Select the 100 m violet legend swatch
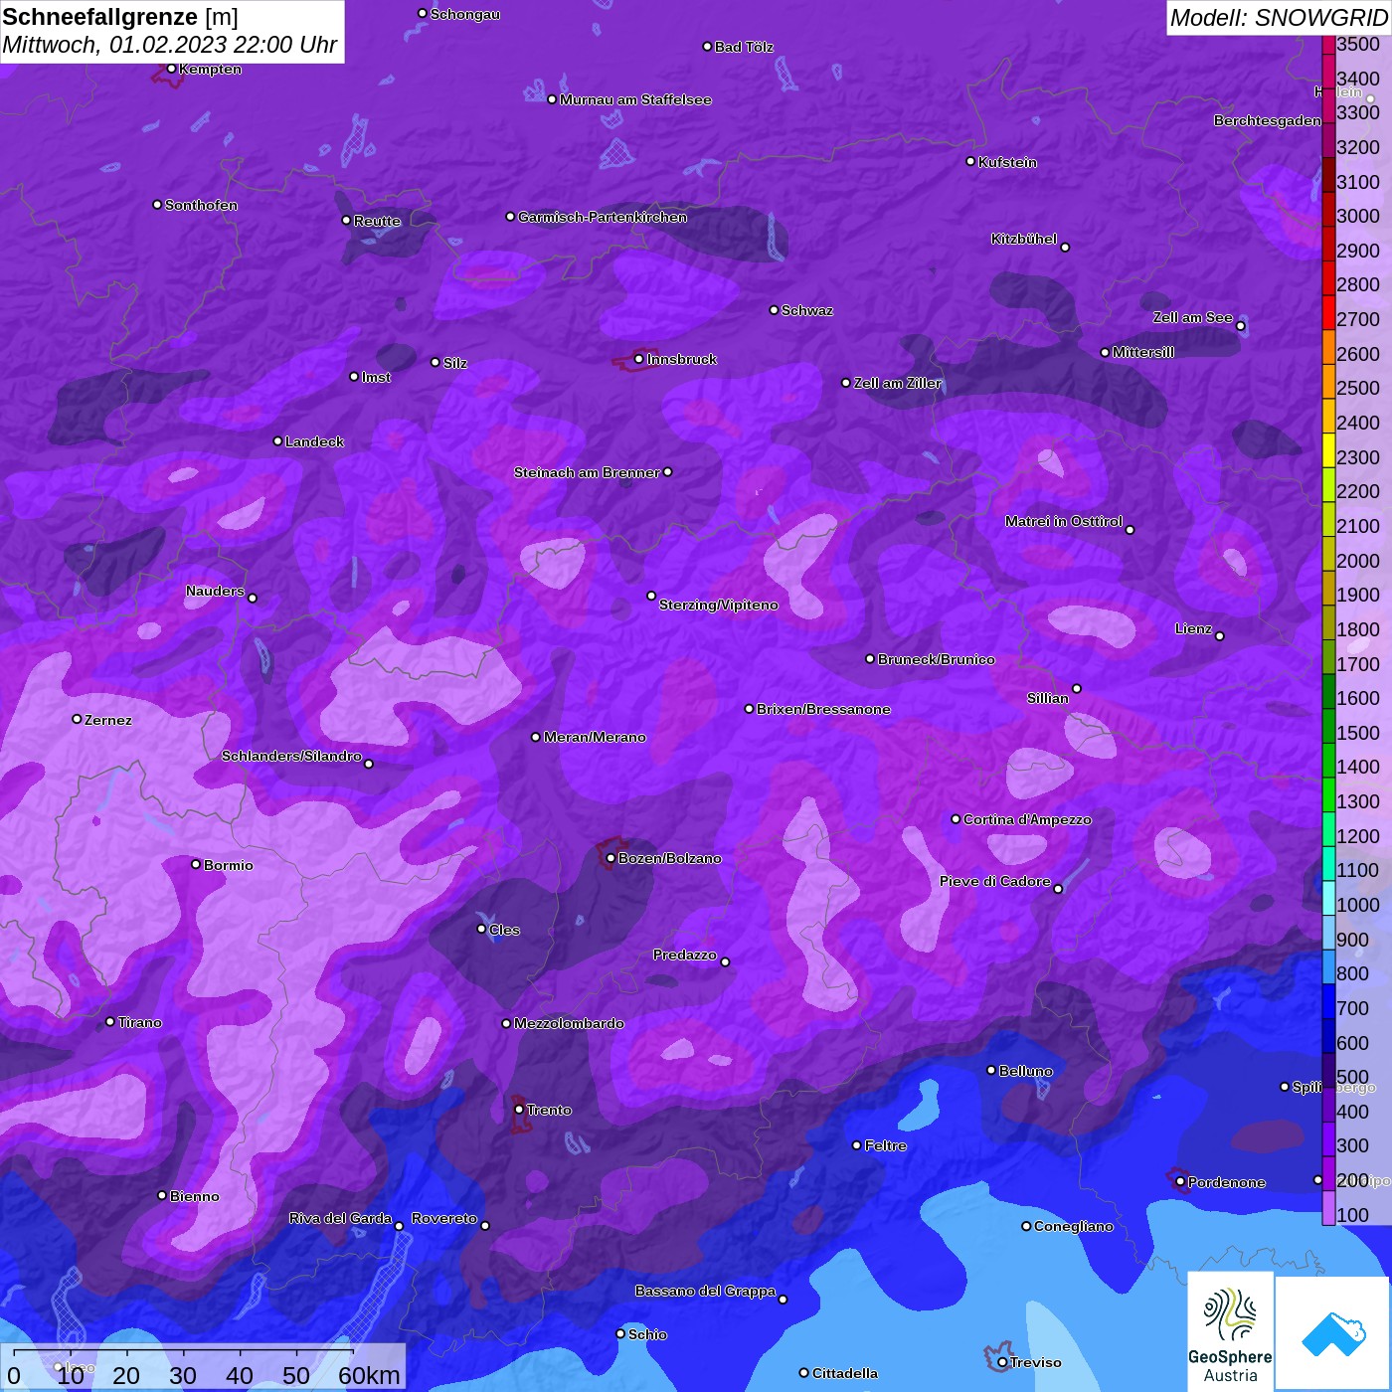Screen dimensions: 1392x1392 [x=1328, y=1208]
